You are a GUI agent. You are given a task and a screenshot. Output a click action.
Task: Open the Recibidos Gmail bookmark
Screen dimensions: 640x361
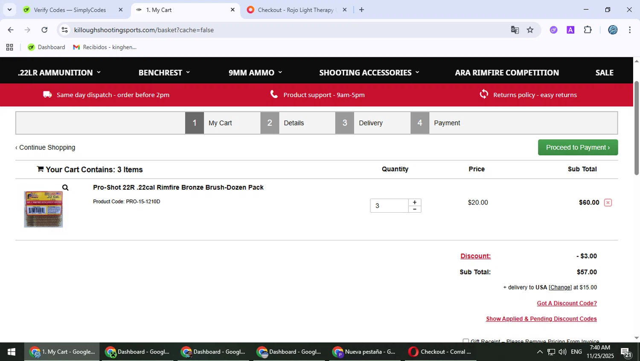[x=105, y=47]
